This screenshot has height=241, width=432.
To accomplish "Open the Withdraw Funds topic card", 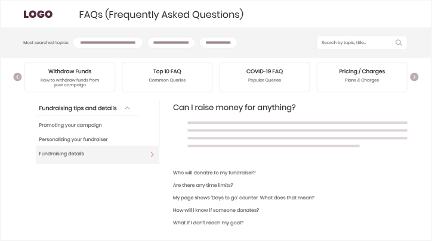I will [x=70, y=77].
